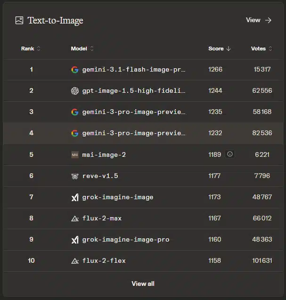Click the OpenAI logo beside gpt-image-1.5
The image size is (286, 300).
74,91
